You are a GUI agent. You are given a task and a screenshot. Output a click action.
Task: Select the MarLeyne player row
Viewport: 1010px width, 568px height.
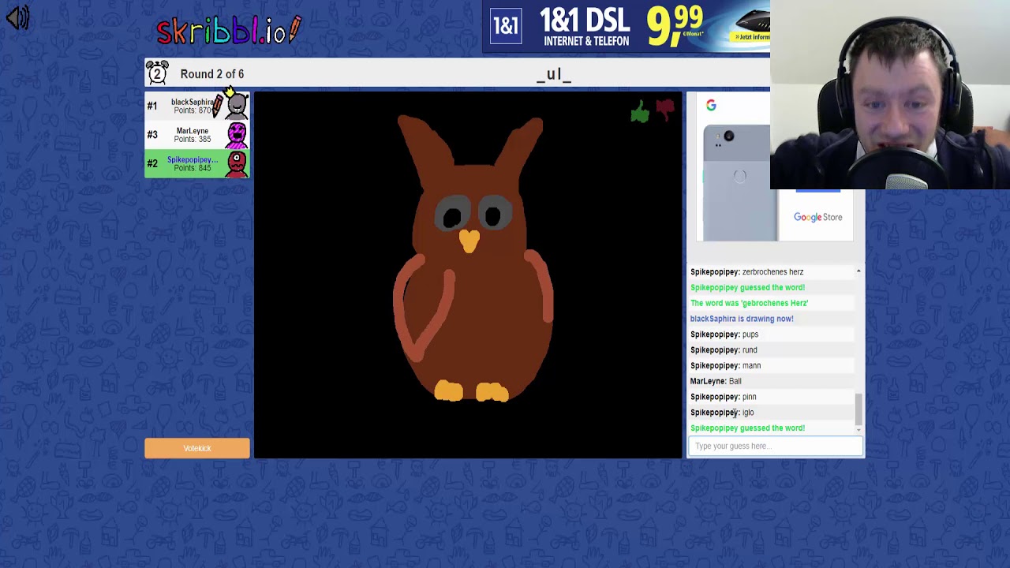tap(197, 135)
